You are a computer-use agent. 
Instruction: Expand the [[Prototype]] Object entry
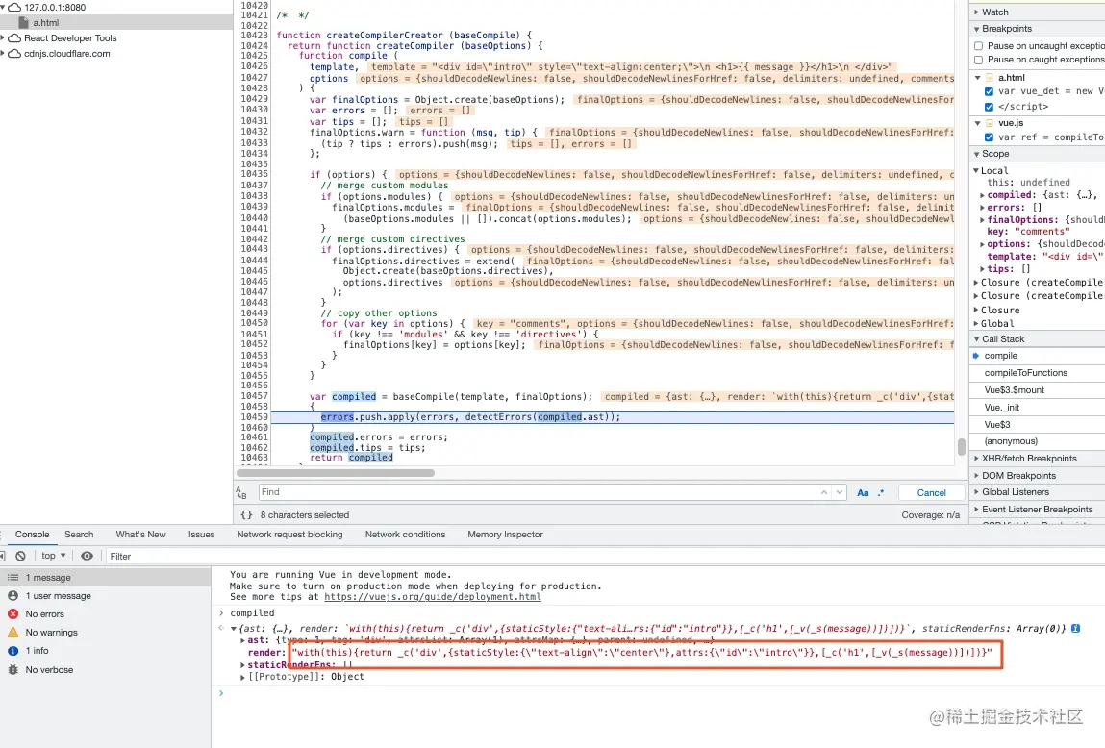click(x=243, y=677)
